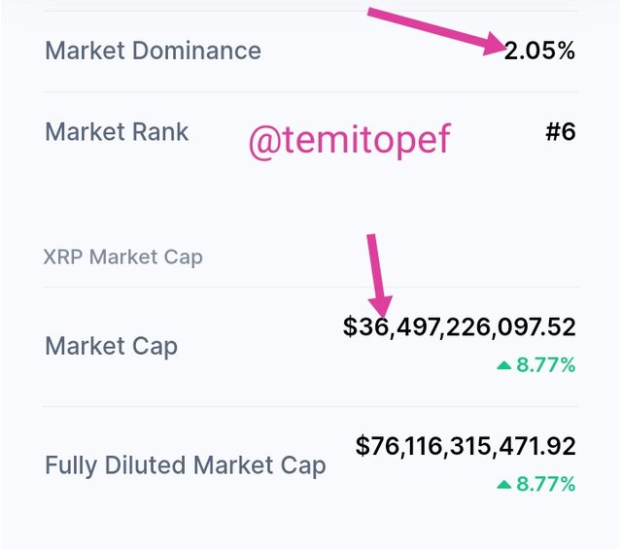Select the Market Rank label
This screenshot has height=549, width=622.
[117, 131]
